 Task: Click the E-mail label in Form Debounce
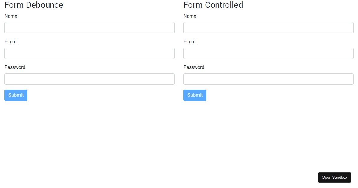coord(11,42)
